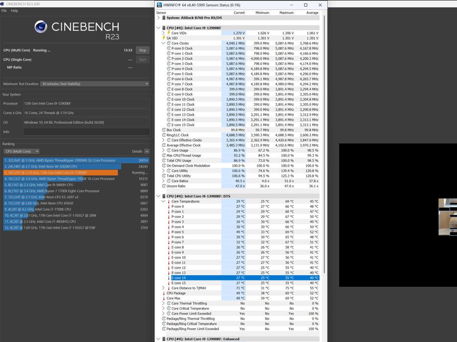
Task: Expand the Core Thermal Throttling row
Action: (163, 303)
